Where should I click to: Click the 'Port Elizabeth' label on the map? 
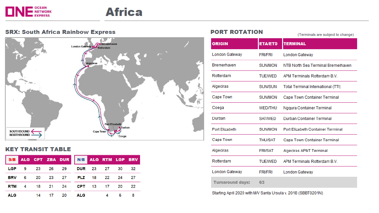coord(113,124)
